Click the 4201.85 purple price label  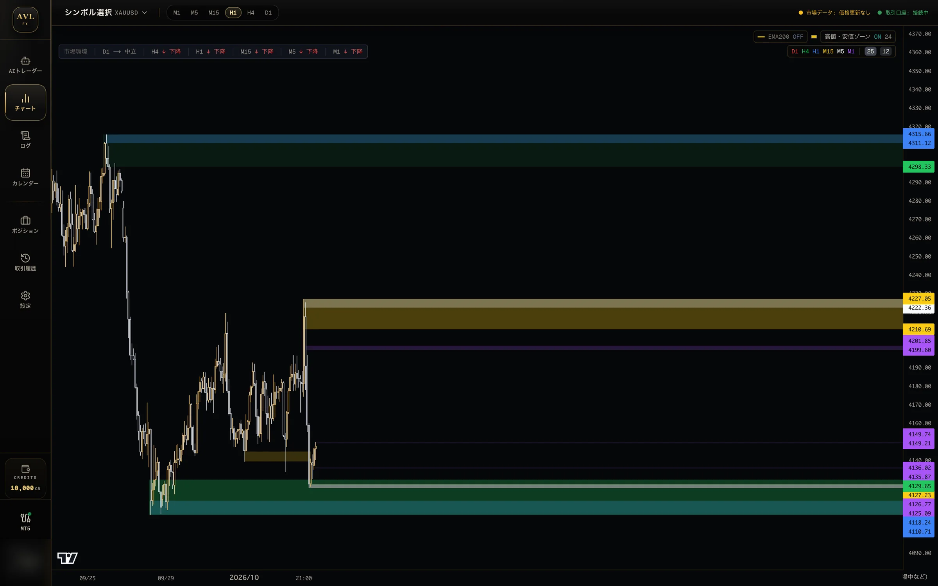918,341
